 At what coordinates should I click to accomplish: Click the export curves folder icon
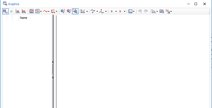pos(162,11)
